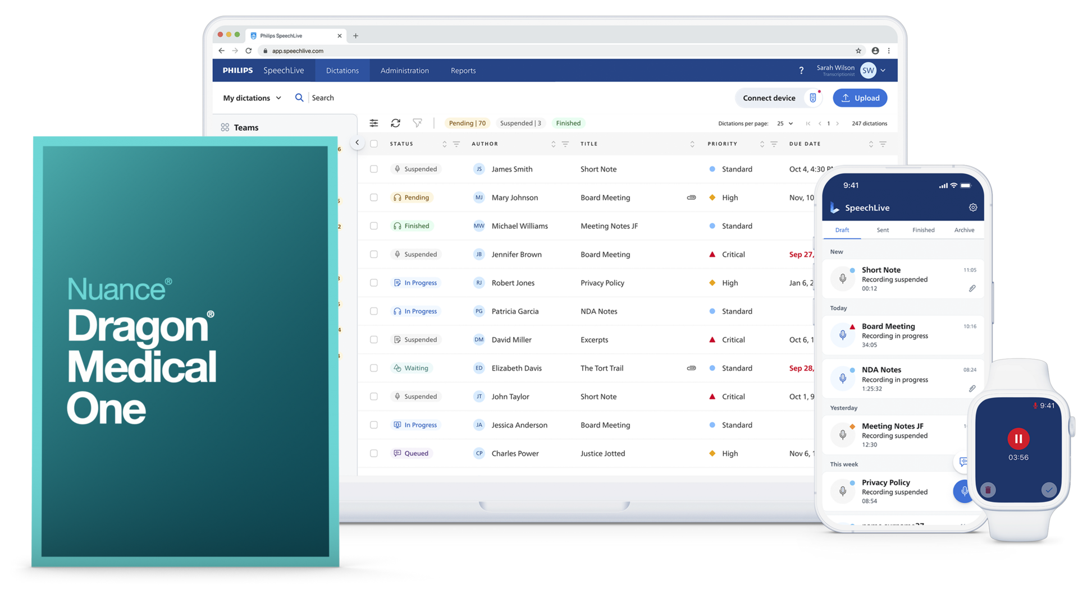Open the Reports nav tab

pyautogui.click(x=463, y=71)
